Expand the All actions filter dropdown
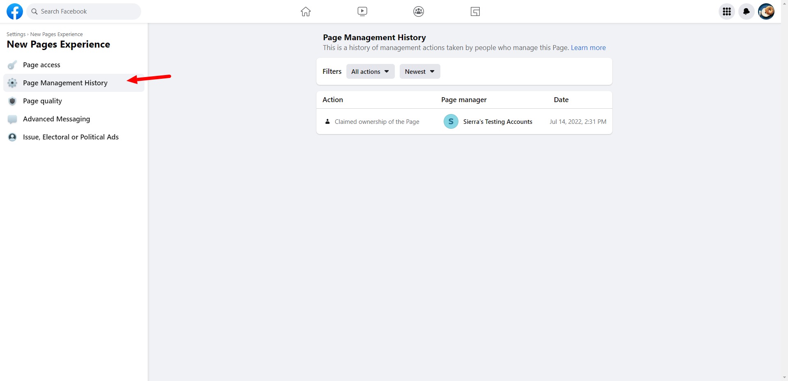Screen dimensions: 788x381 (370, 71)
